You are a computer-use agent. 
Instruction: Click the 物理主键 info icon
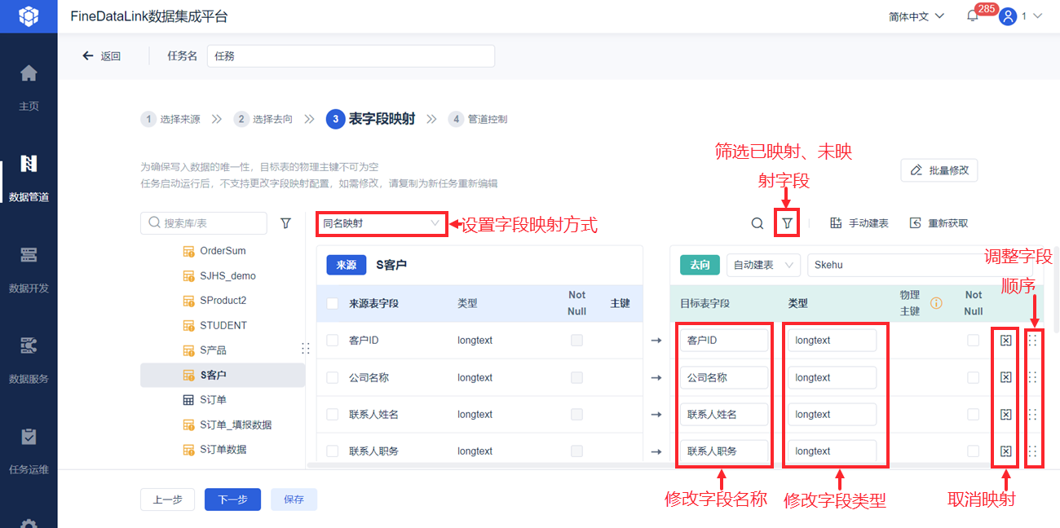(936, 303)
